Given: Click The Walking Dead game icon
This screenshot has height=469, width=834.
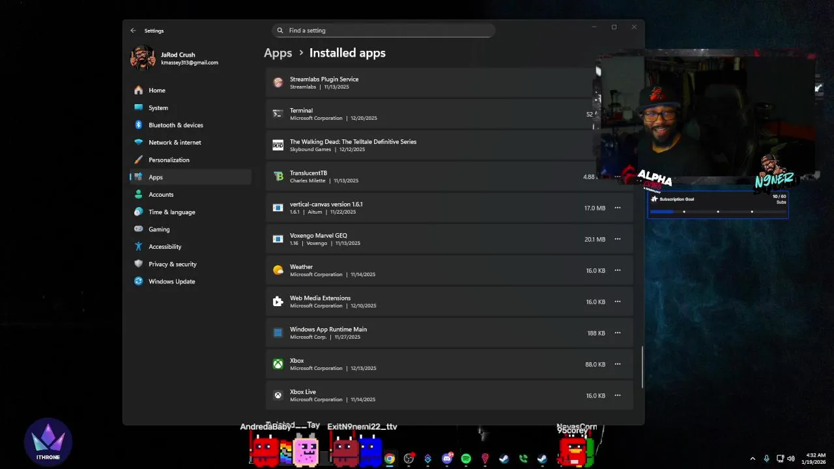Looking at the screenshot, I should click(x=278, y=145).
